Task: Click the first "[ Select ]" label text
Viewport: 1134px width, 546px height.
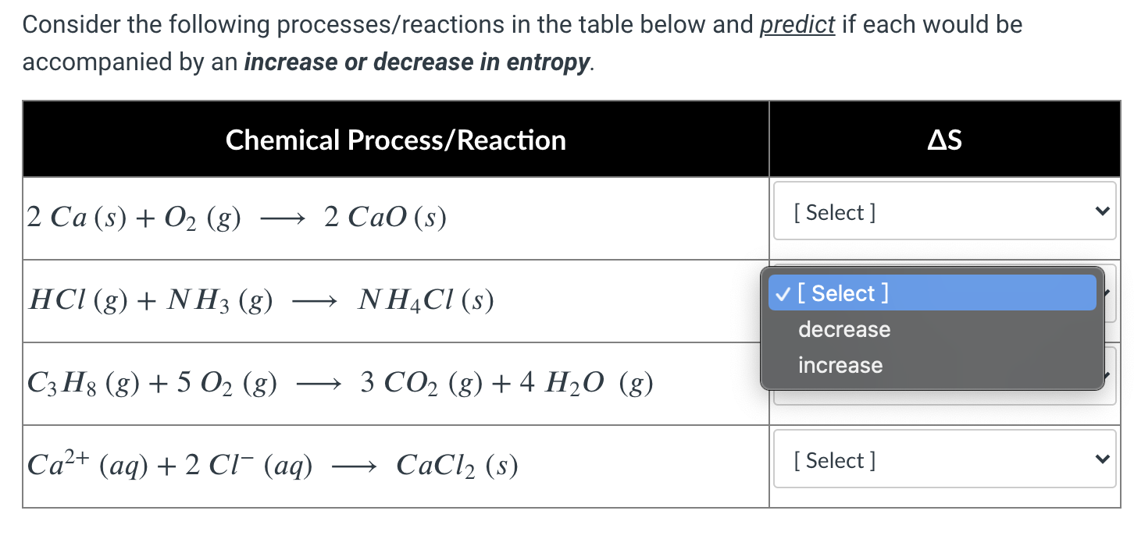Action: click(x=833, y=211)
